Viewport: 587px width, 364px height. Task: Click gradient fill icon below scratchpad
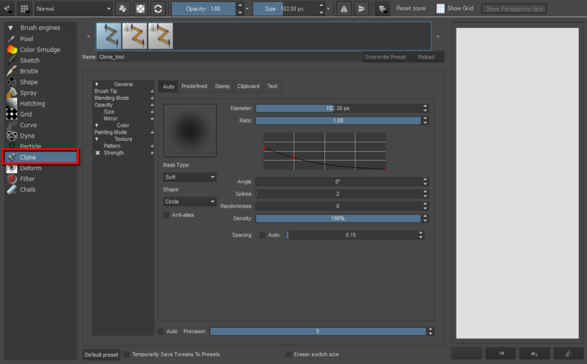coord(500,353)
